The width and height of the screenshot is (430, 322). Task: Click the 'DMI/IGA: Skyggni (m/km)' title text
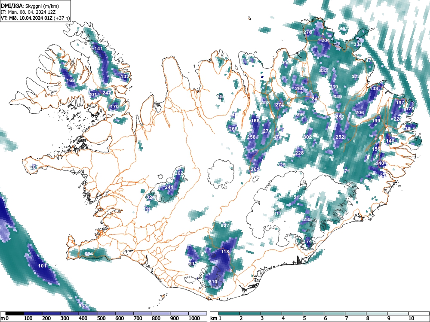tap(30, 6)
